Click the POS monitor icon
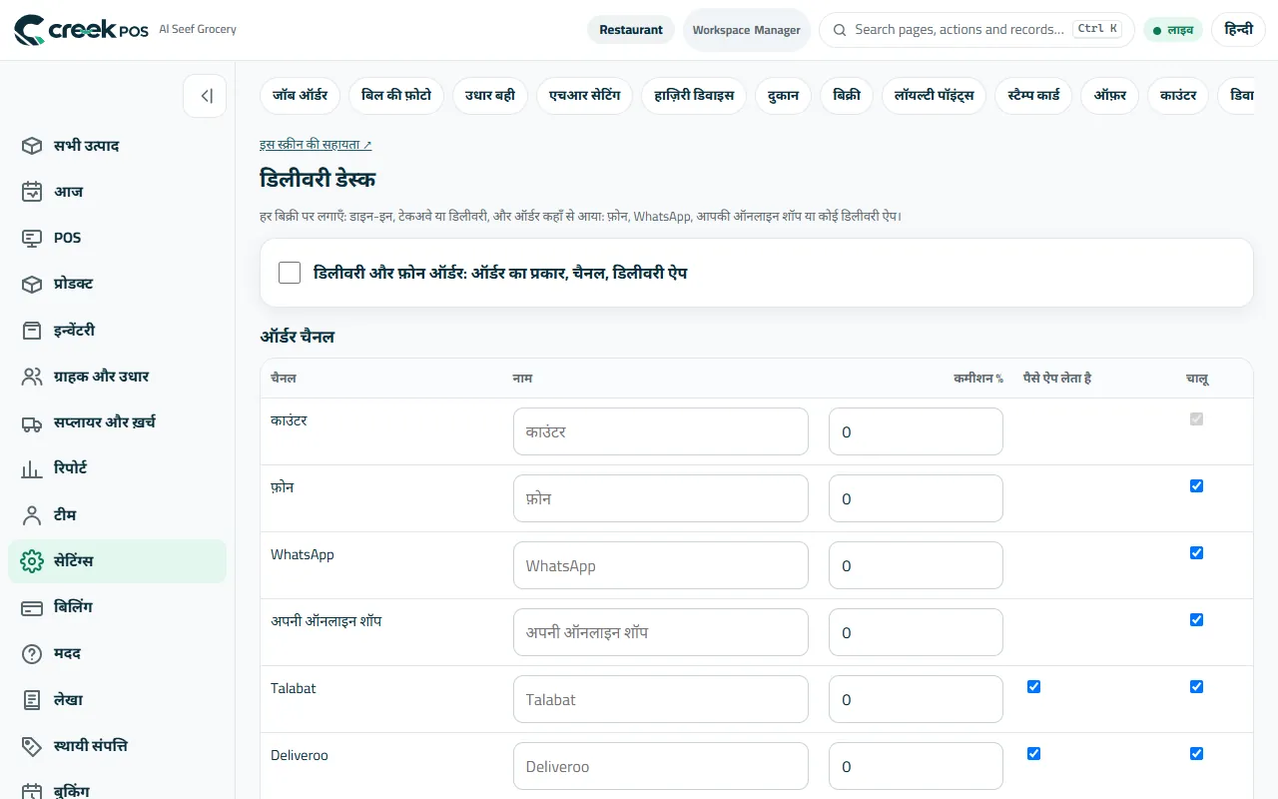 coord(32,238)
